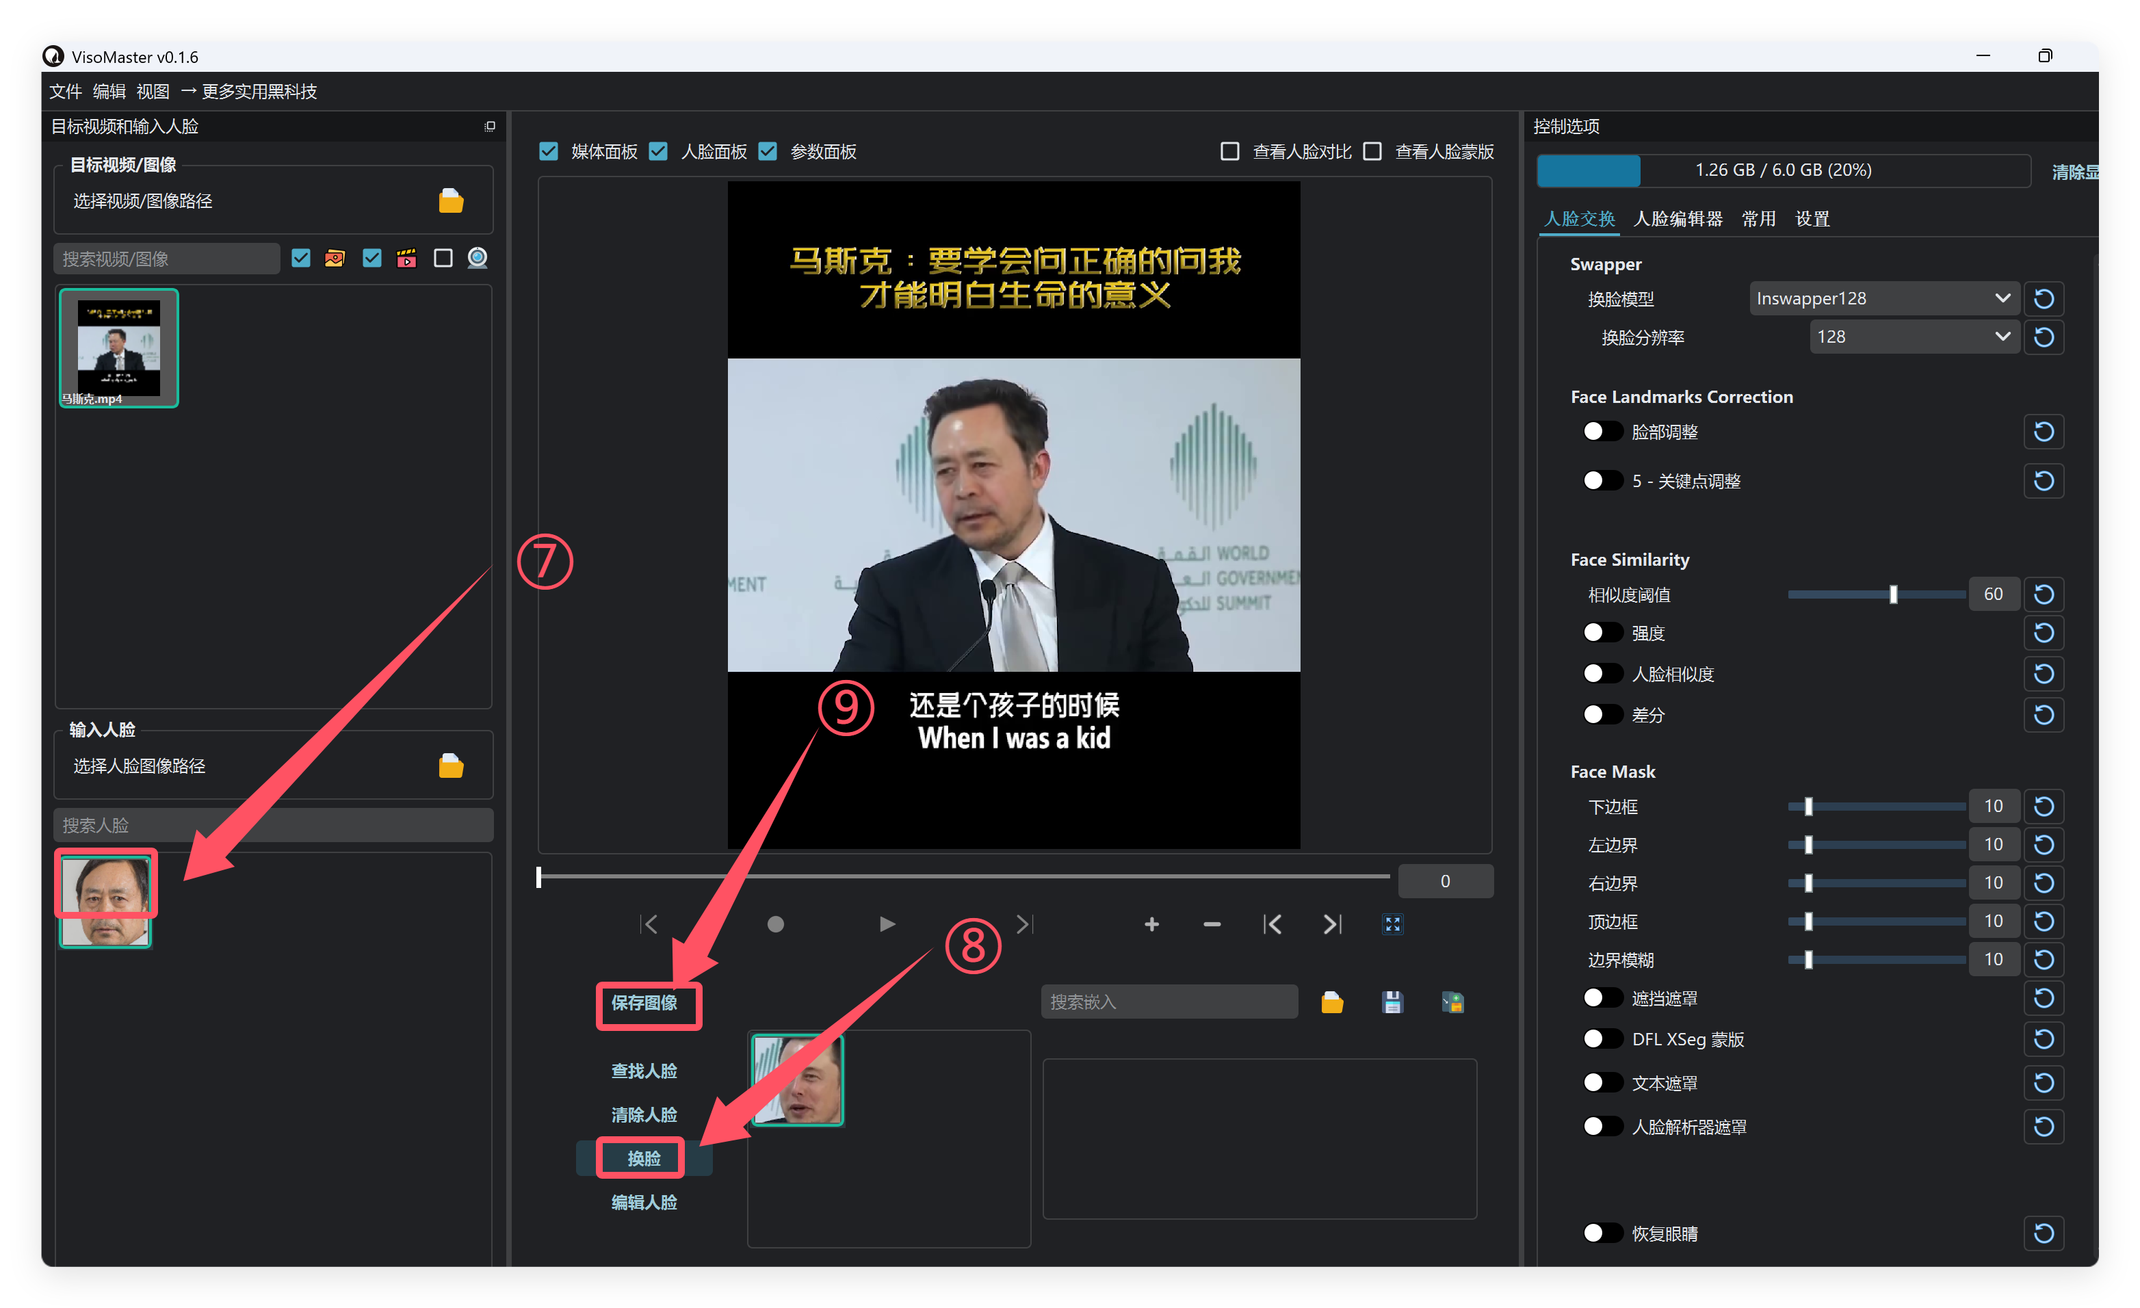
Task: Toggle fullscreen view of the preview
Action: point(1393,924)
